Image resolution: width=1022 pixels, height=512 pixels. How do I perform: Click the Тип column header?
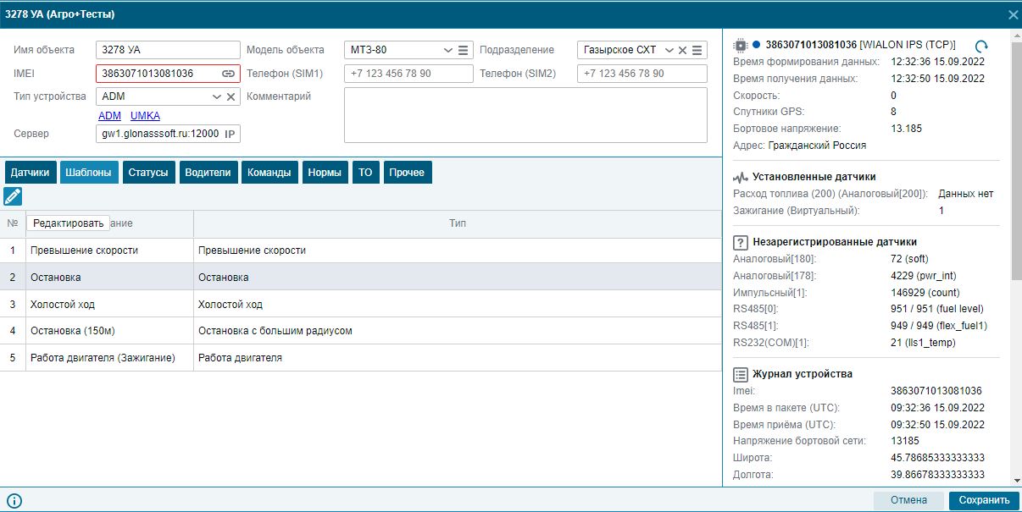458,223
